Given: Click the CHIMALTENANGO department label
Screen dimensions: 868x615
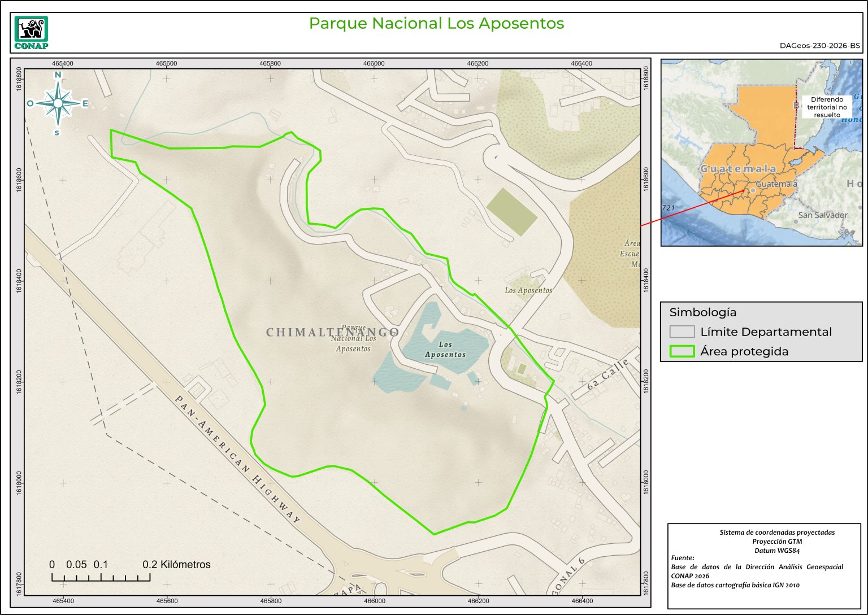Looking at the screenshot, I should [332, 332].
